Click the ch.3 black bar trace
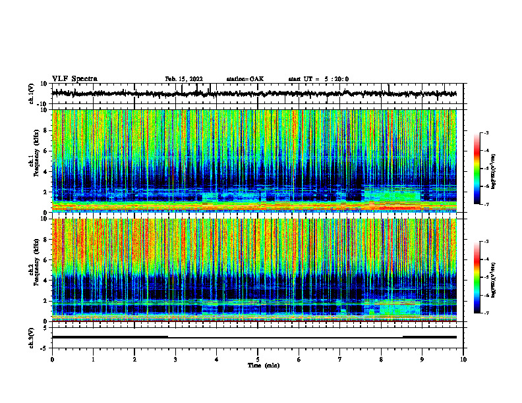The width and height of the screenshot is (522, 403). (x=254, y=337)
